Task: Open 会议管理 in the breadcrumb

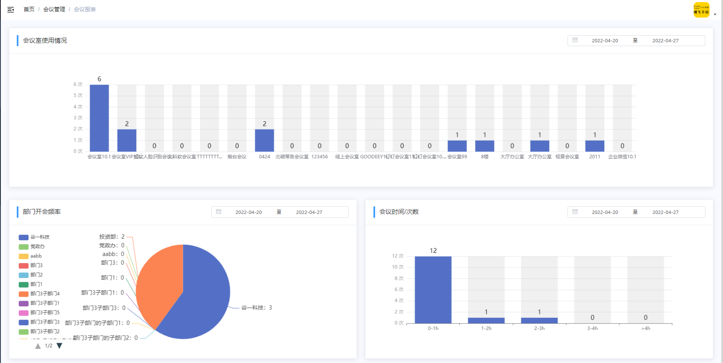Action: pos(54,9)
